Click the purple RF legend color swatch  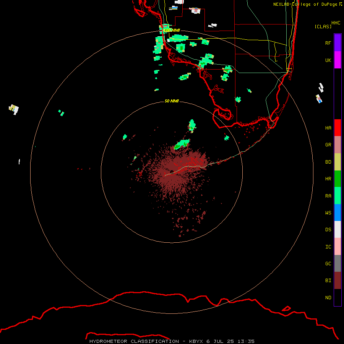338,43
